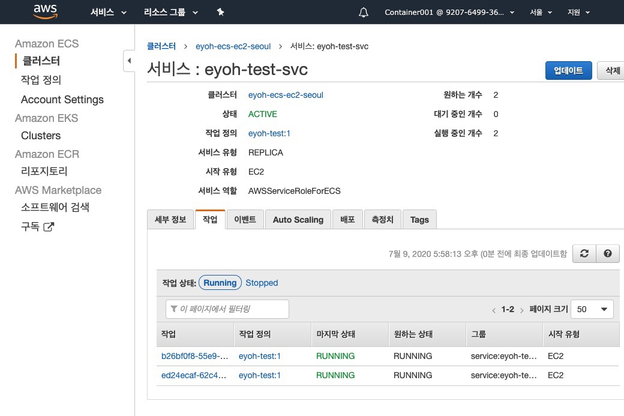Click the RUNNING last status in the ed24ecaf row
This screenshot has height=416, width=624.
click(335, 375)
